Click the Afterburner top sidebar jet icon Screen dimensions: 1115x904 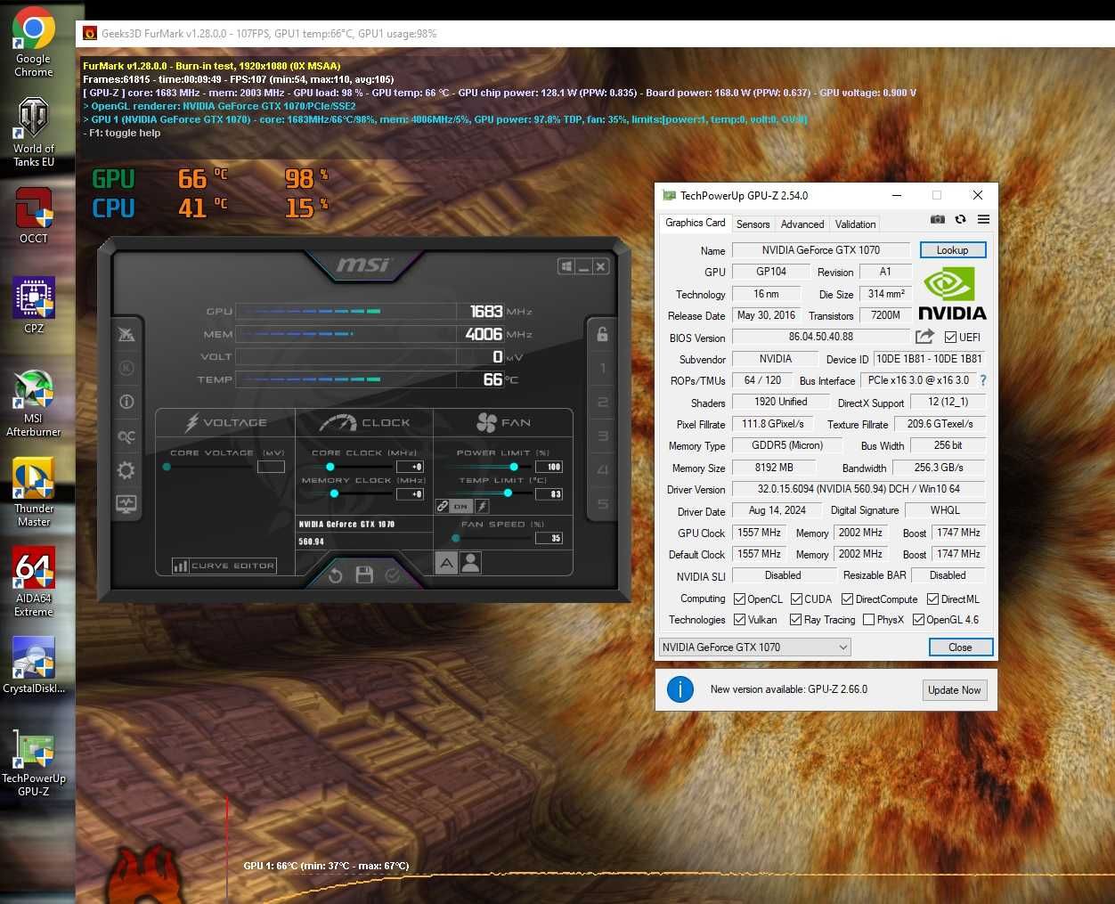(x=126, y=334)
